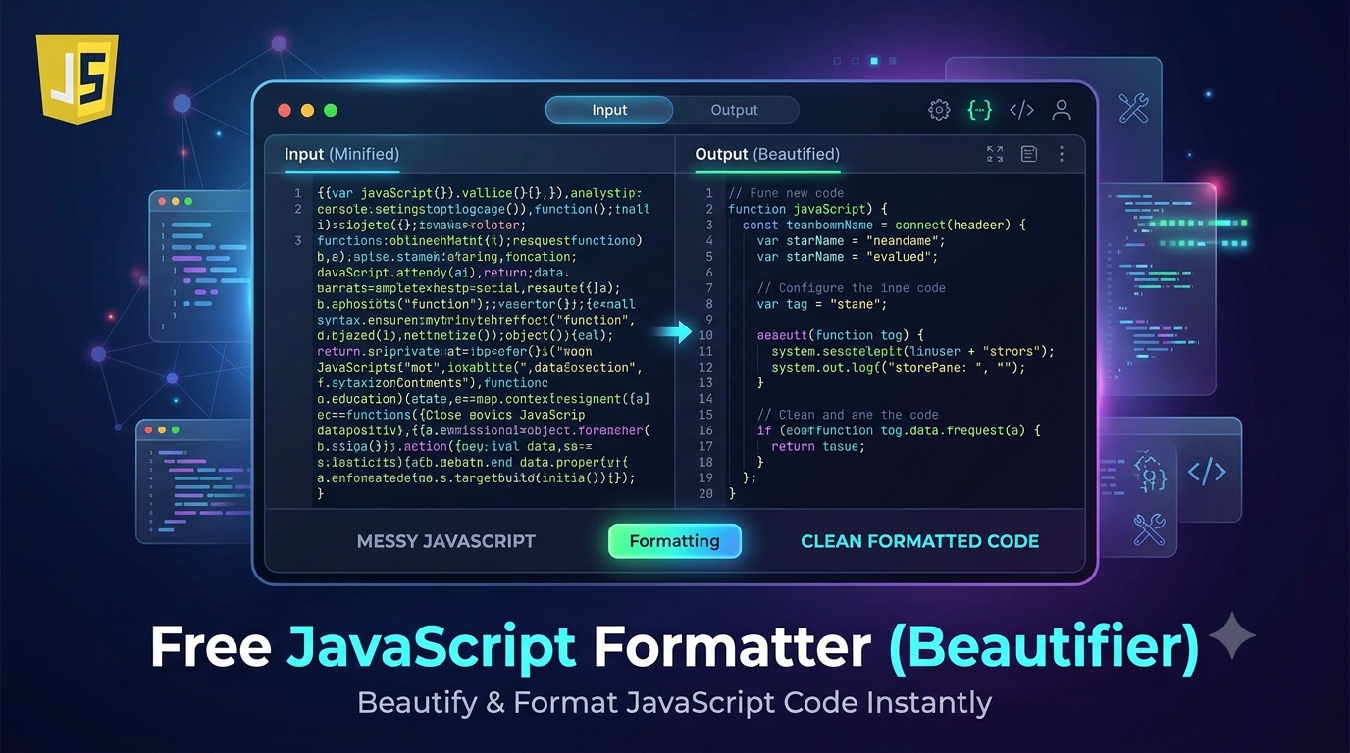
Task: Click the lower-left background code window
Action: 193,480
